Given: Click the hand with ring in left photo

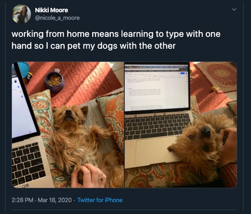Looking at the screenshot, I should 89,175.
